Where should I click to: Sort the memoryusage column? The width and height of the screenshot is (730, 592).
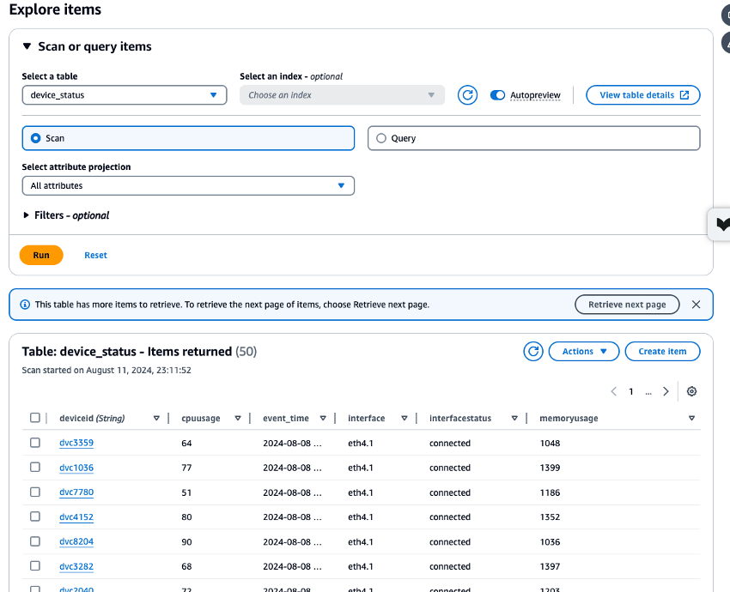(x=691, y=418)
